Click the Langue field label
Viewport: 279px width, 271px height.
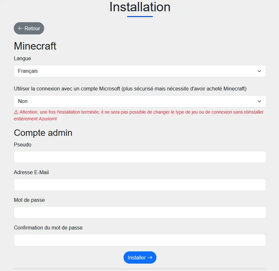[23, 58]
